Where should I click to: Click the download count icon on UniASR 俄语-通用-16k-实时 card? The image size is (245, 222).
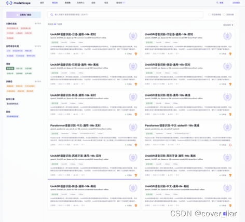[169, 84]
